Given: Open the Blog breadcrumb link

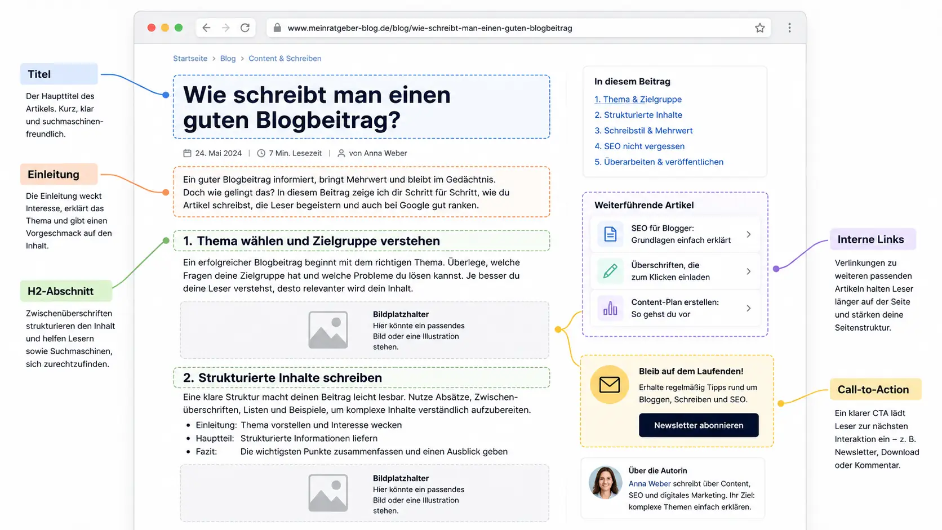Looking at the screenshot, I should coord(228,59).
